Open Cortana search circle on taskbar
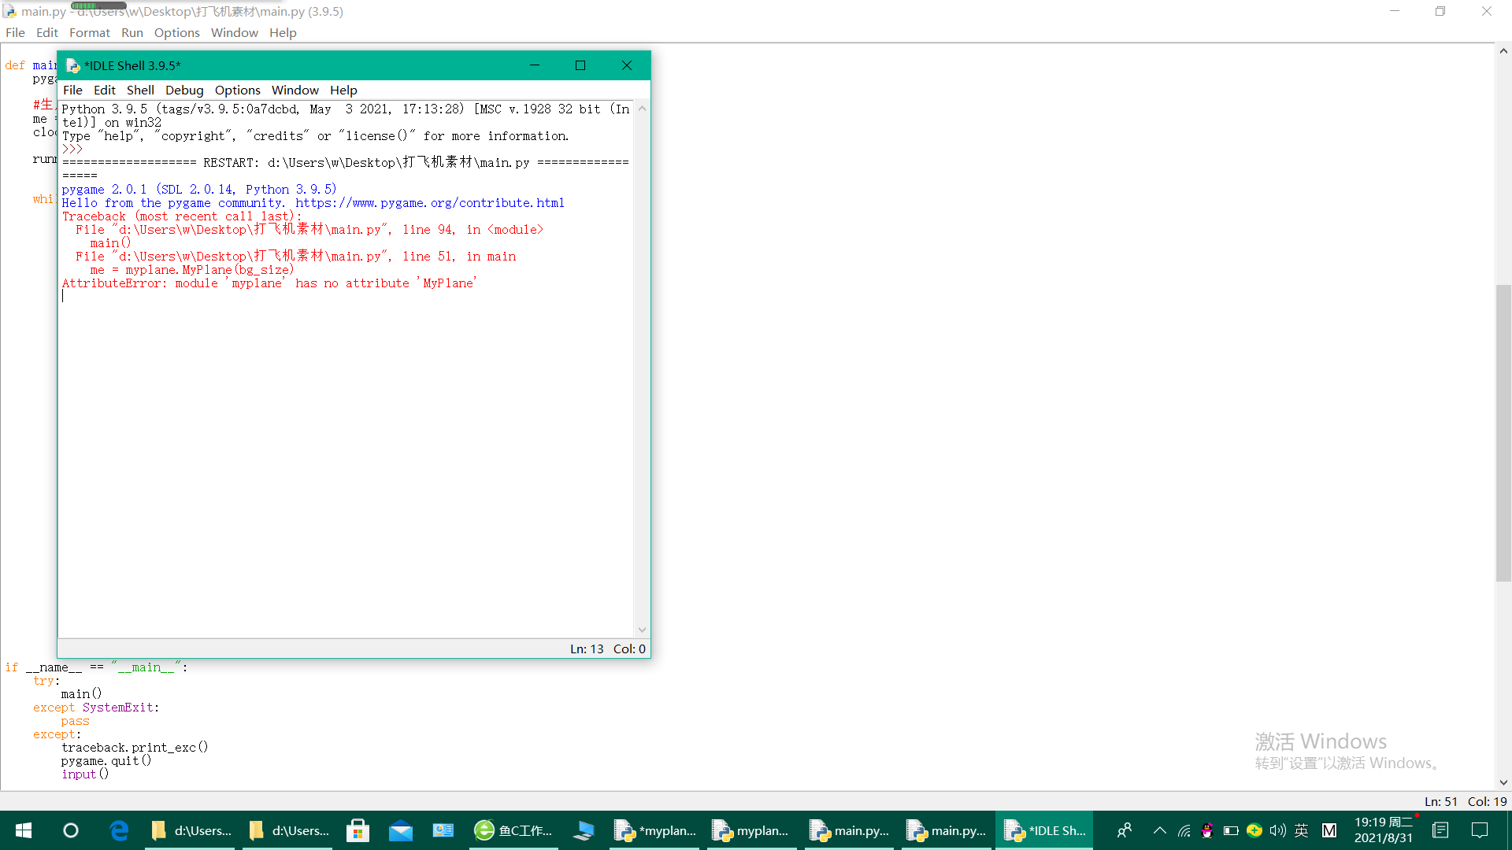This screenshot has width=1512, height=850. click(x=71, y=830)
